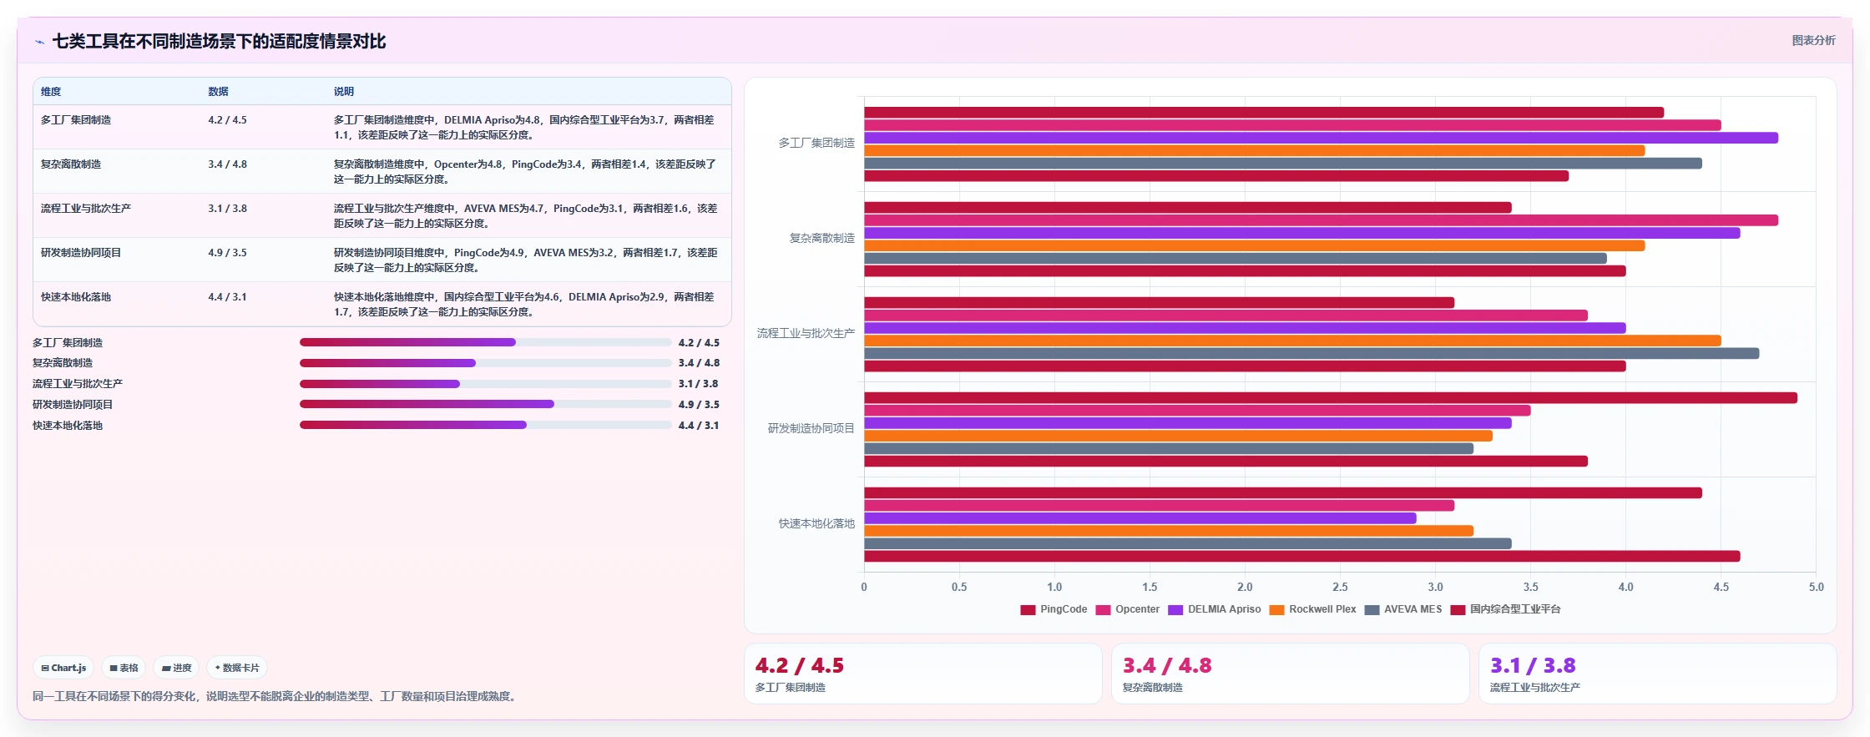Open the 3.4 / 4.8 复杂离散制造 card

[x=1291, y=674]
